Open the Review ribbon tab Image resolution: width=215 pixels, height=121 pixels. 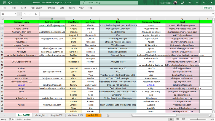point(72,8)
